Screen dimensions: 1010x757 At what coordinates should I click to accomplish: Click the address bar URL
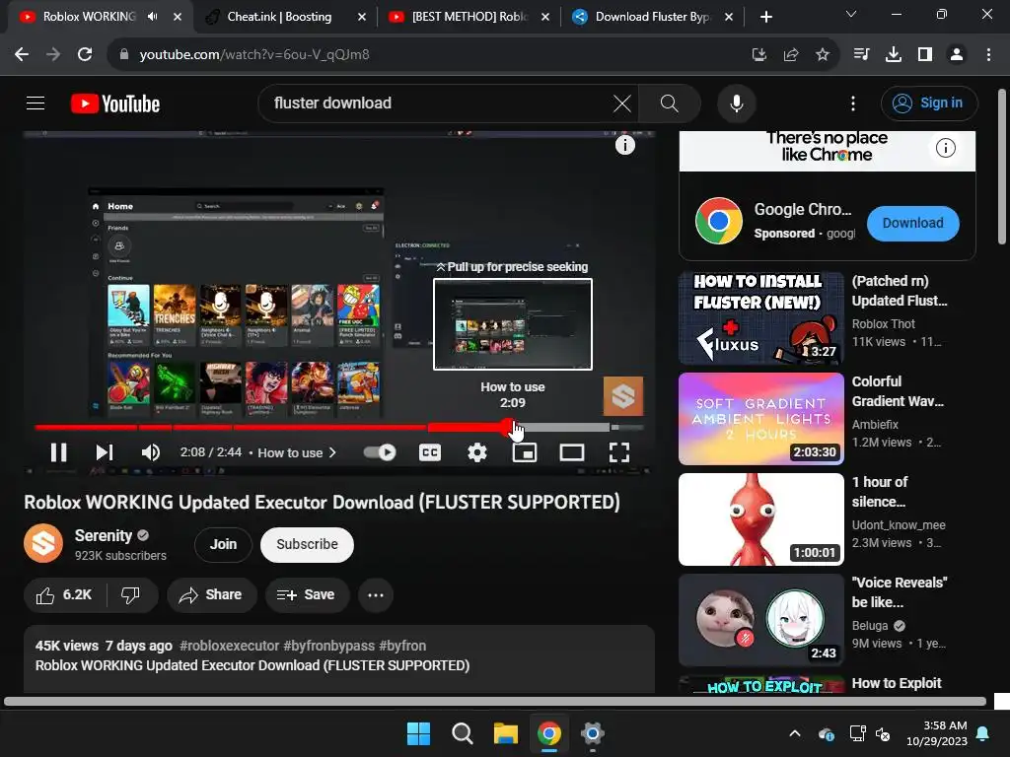254,55
